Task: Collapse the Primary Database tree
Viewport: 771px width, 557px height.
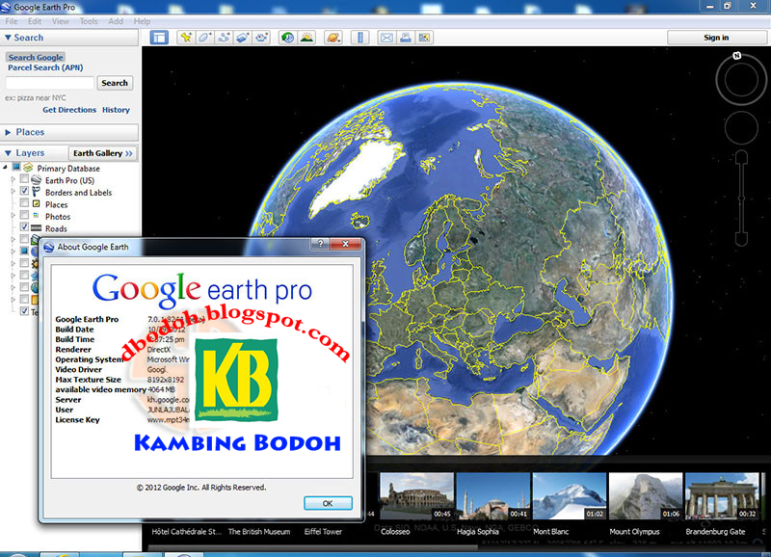Action: [5, 168]
